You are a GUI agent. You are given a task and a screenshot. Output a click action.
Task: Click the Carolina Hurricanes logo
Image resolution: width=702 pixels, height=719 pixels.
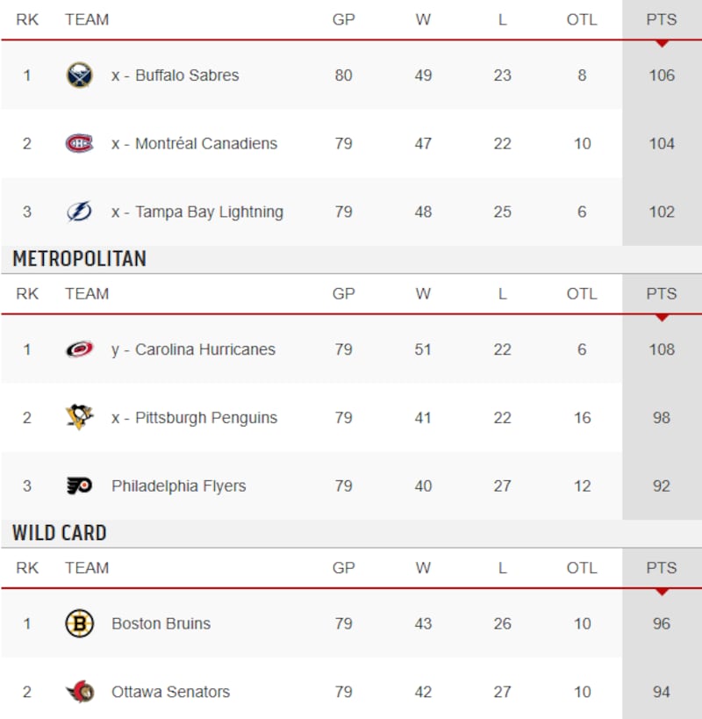coord(79,349)
